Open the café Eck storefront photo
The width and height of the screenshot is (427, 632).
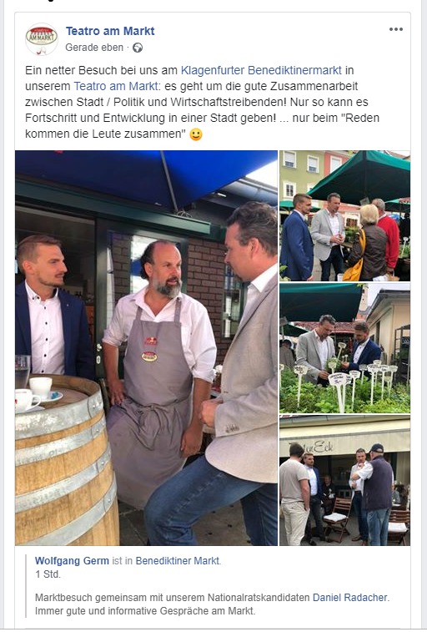coord(345,480)
